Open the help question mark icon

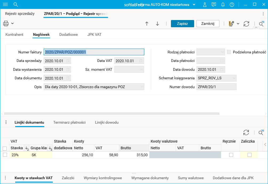[232, 5]
